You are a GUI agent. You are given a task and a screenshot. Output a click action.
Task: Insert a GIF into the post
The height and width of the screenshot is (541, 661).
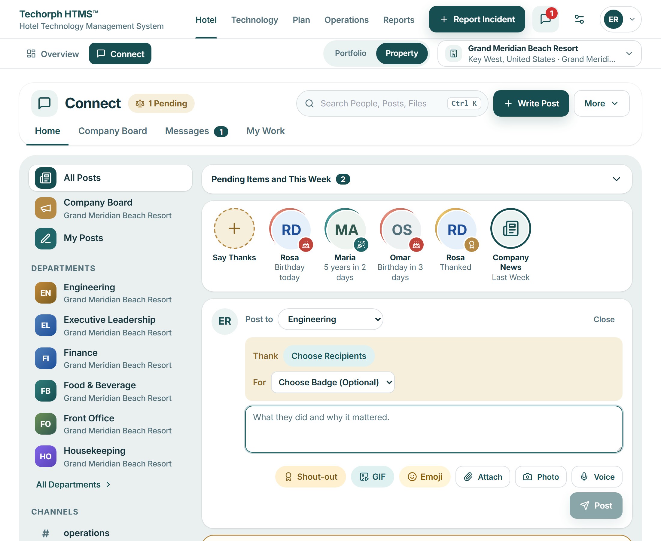pos(373,477)
